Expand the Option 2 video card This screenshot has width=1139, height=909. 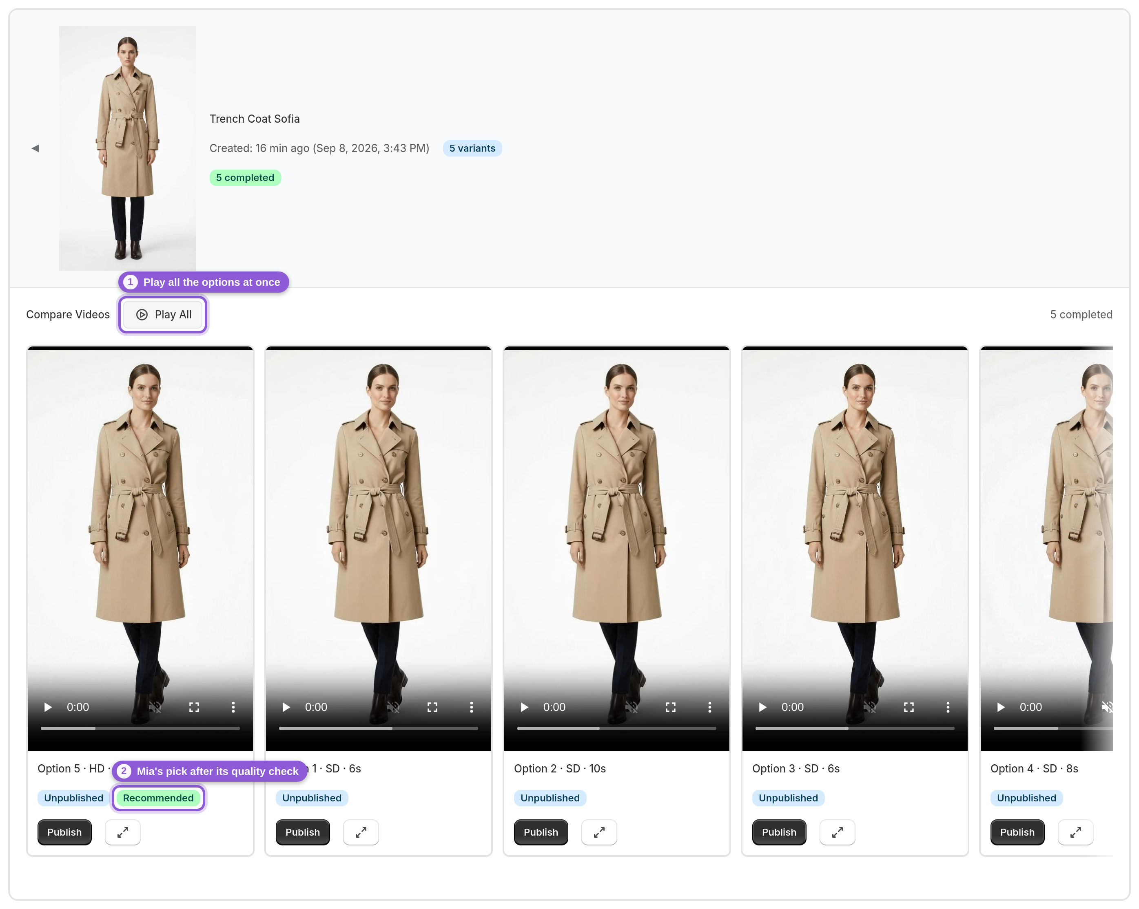click(599, 832)
